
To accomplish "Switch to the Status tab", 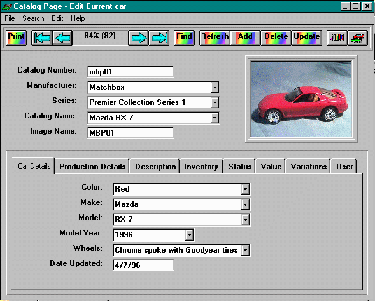I will tap(240, 166).
